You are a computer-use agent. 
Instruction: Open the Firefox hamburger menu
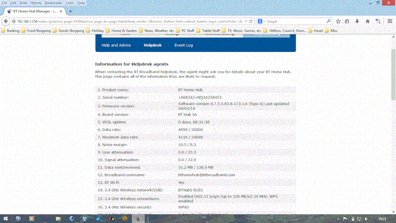click(390, 21)
